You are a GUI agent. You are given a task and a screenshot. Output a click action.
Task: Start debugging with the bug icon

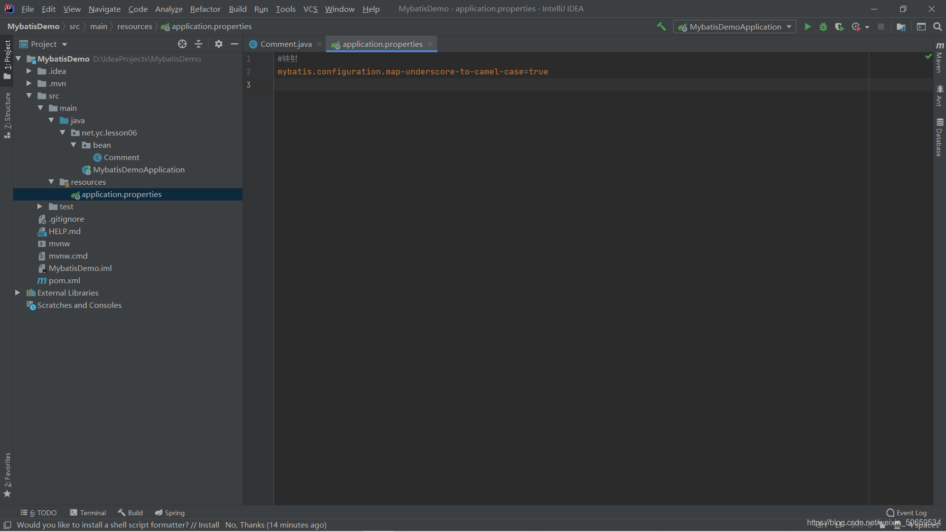pyautogui.click(x=823, y=27)
